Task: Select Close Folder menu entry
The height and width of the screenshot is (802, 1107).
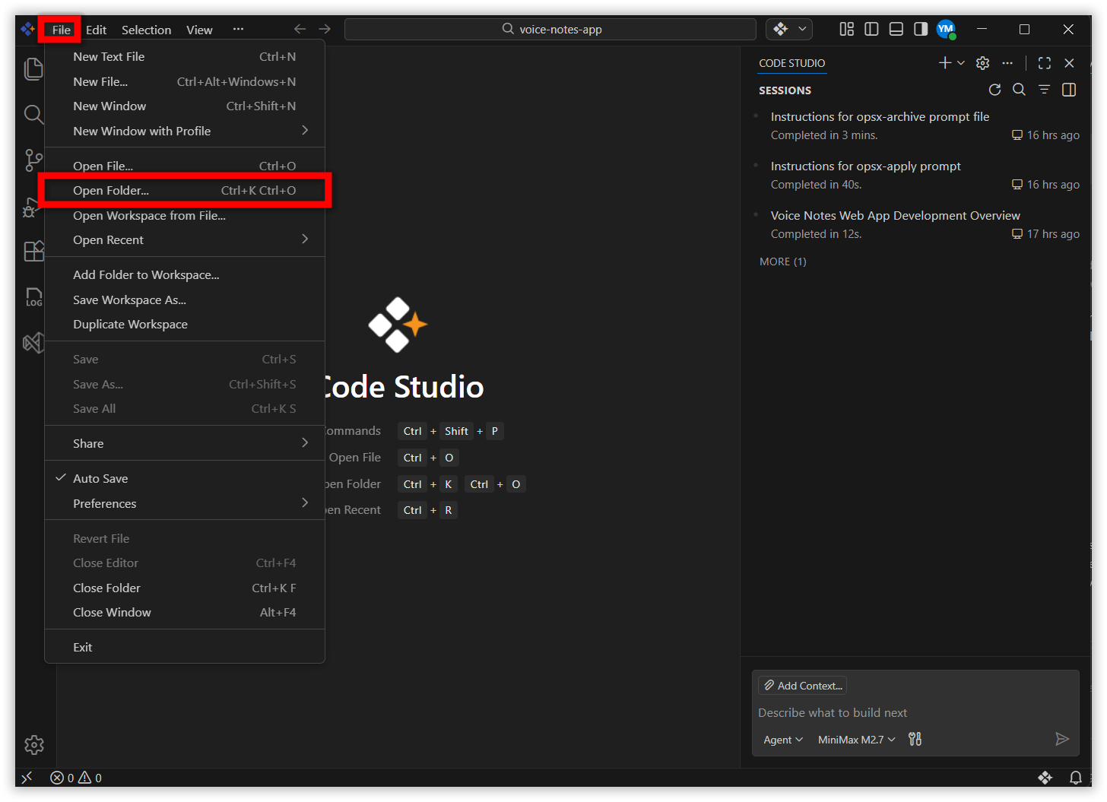Action: [x=185, y=588]
